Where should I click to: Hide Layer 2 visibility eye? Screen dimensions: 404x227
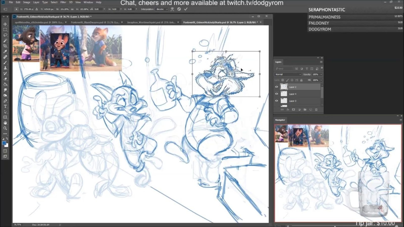[276, 87]
